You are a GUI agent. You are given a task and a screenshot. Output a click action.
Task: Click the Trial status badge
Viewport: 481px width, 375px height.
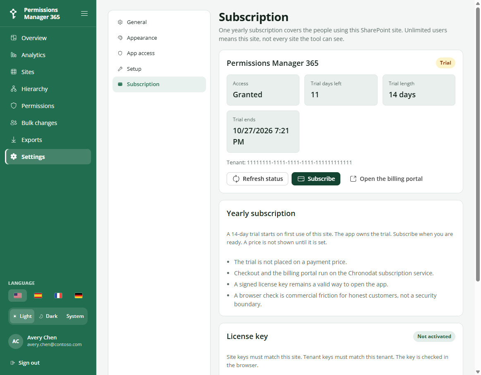(x=445, y=63)
